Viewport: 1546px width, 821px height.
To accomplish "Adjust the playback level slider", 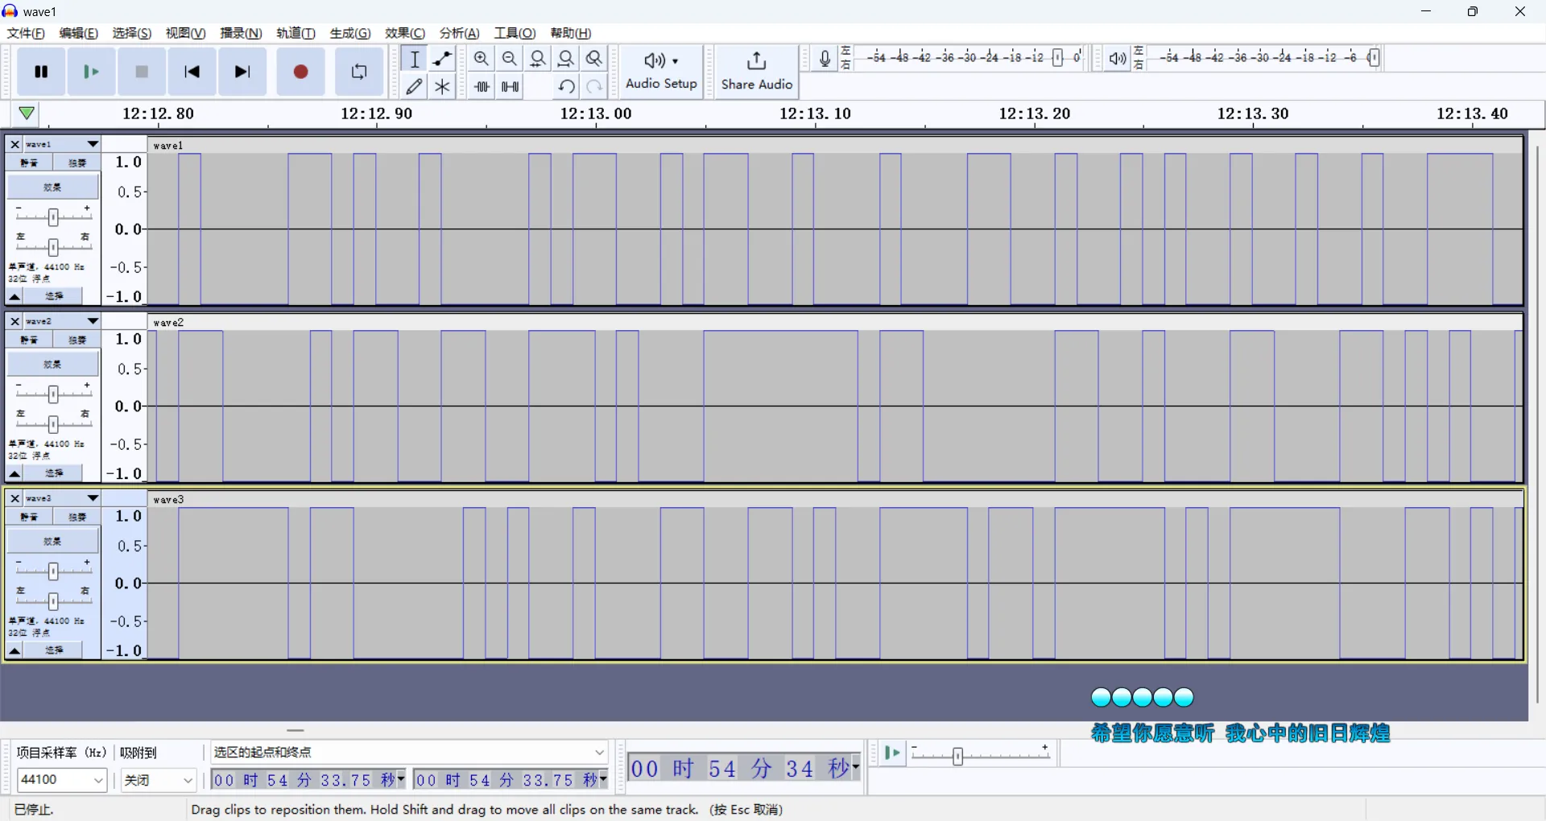I will click(x=1374, y=58).
